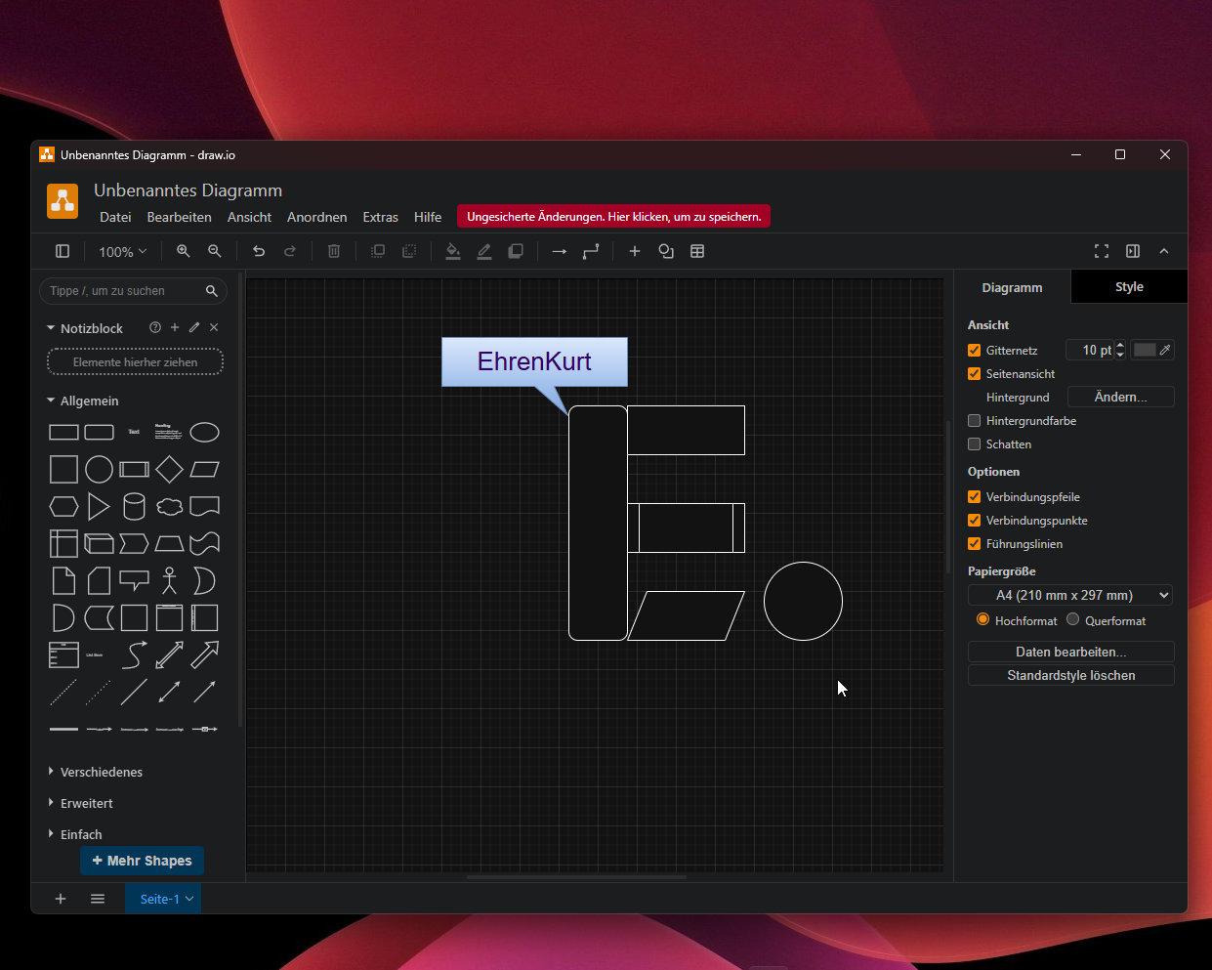1212x970 pixels.
Task: Enable the Schatten checkbox
Action: pyautogui.click(x=974, y=443)
